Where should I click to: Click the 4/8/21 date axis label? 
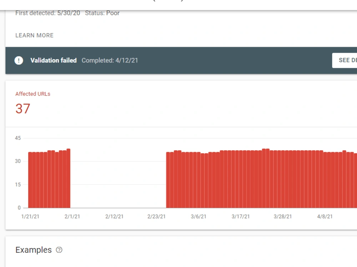325,216
